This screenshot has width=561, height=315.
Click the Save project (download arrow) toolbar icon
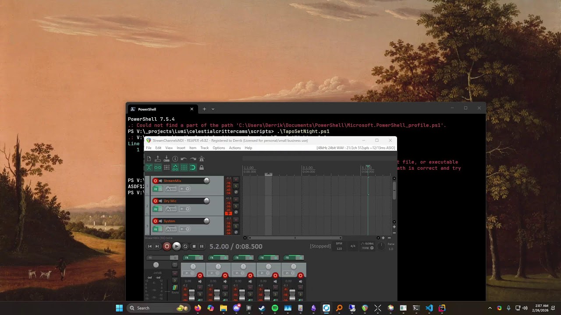tap(167, 159)
